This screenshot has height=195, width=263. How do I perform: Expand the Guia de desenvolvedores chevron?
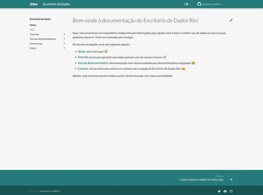(64, 39)
